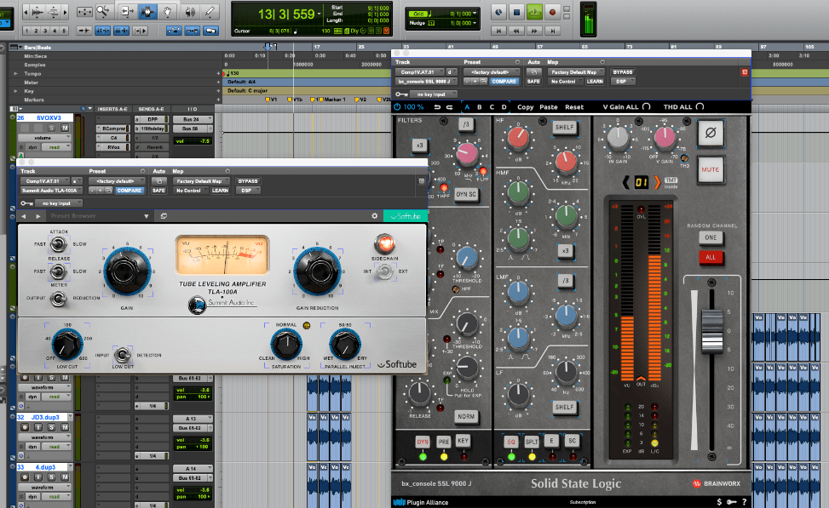Select settings slot D in bx_console
The image size is (829, 508).
504,107
